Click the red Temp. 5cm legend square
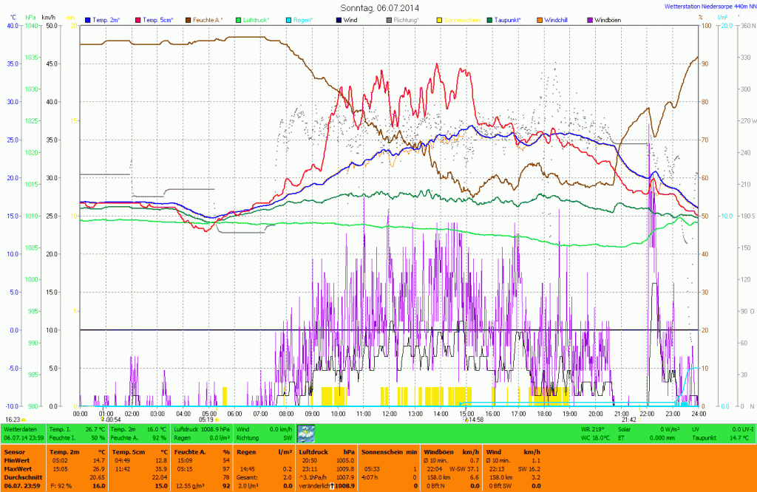The image size is (757, 492). pyautogui.click(x=138, y=19)
